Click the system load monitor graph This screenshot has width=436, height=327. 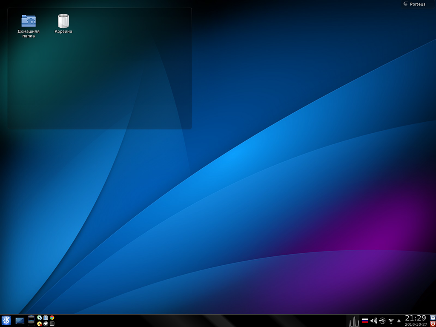coord(354,321)
